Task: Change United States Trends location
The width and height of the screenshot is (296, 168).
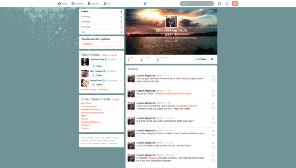Action: (x=116, y=100)
